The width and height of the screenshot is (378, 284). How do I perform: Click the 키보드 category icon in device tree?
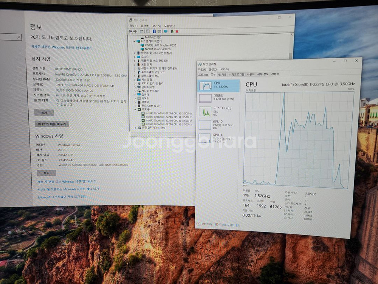[139, 98]
